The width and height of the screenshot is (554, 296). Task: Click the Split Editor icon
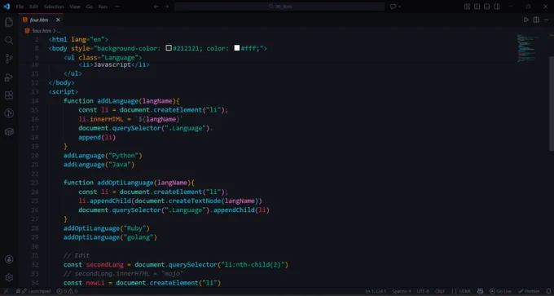pos(536,20)
